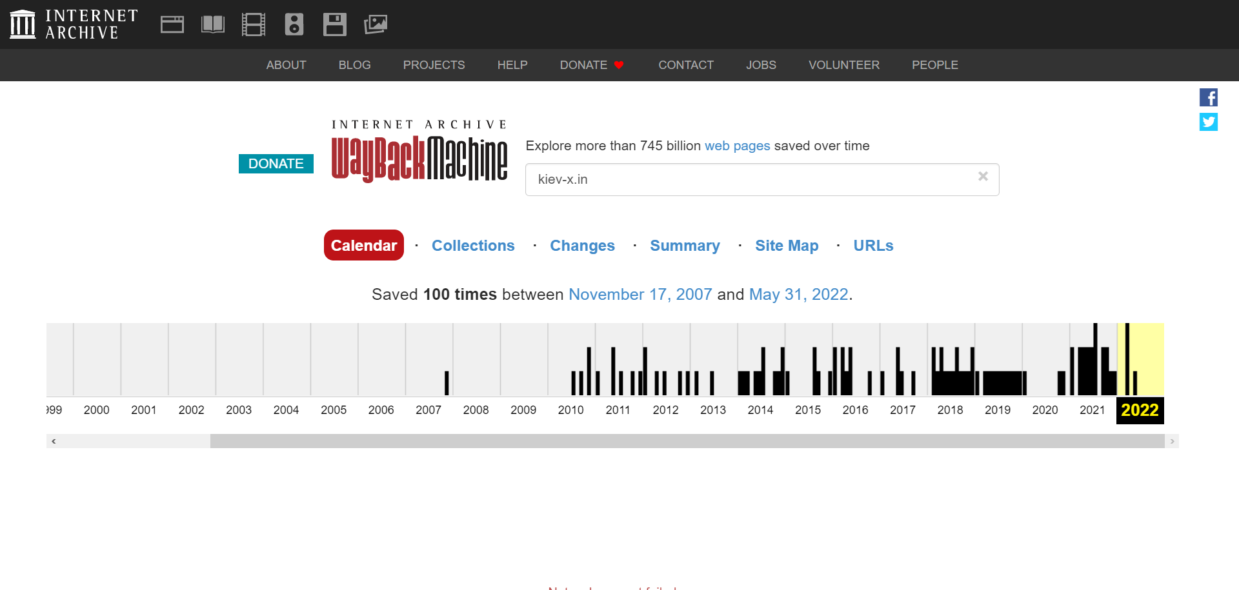Click the timeline scrollbar left arrow
1239x590 pixels.
(54, 441)
